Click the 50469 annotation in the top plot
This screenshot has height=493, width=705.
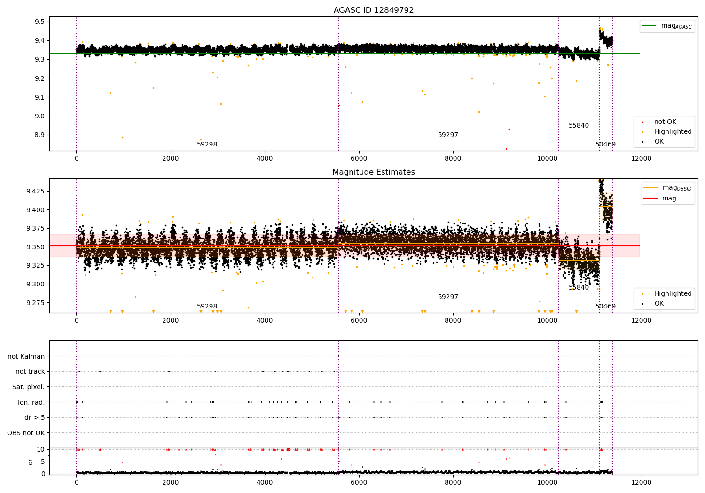tap(605, 145)
